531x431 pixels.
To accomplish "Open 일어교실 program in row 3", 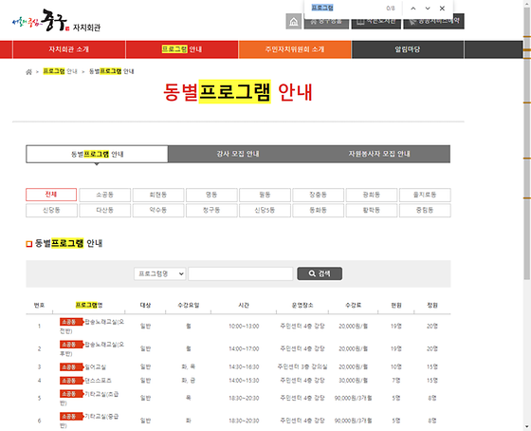I will pos(83,366).
